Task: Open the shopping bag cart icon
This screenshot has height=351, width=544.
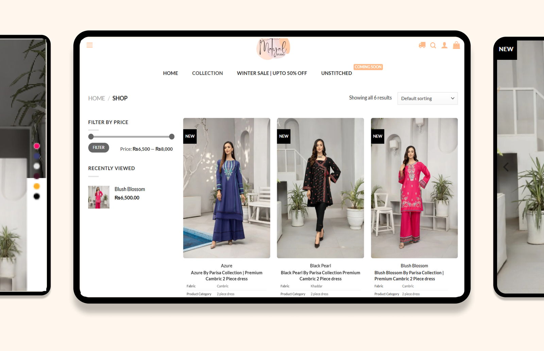Action: pos(456,45)
